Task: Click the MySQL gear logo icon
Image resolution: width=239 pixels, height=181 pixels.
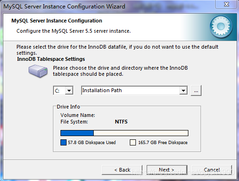Action: pos(221,26)
